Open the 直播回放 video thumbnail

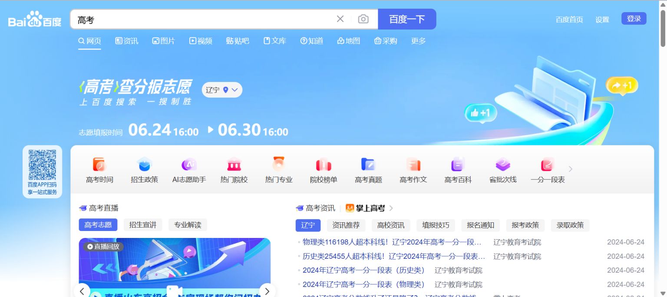[175, 267]
